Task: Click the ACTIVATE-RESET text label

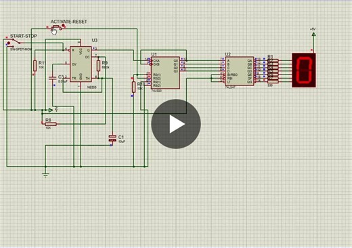Action: click(69, 22)
